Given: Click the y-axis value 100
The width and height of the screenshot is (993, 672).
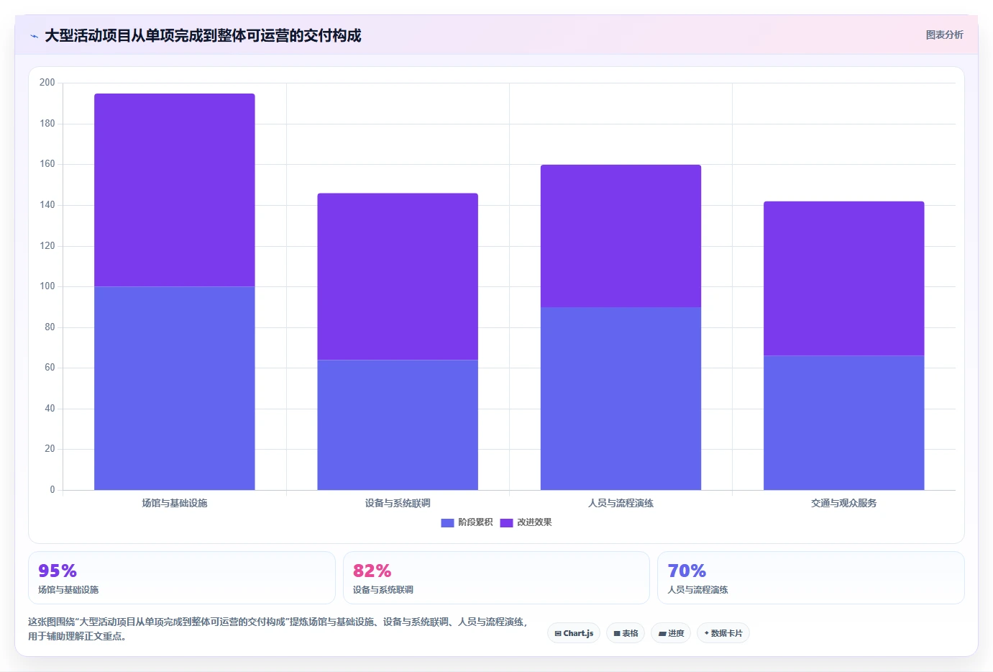Looking at the screenshot, I should point(47,286).
